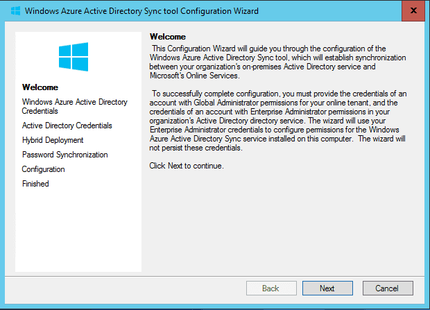Select Windows Azure Active Directory Credentials step
This screenshot has width=430, height=310.
(75, 106)
